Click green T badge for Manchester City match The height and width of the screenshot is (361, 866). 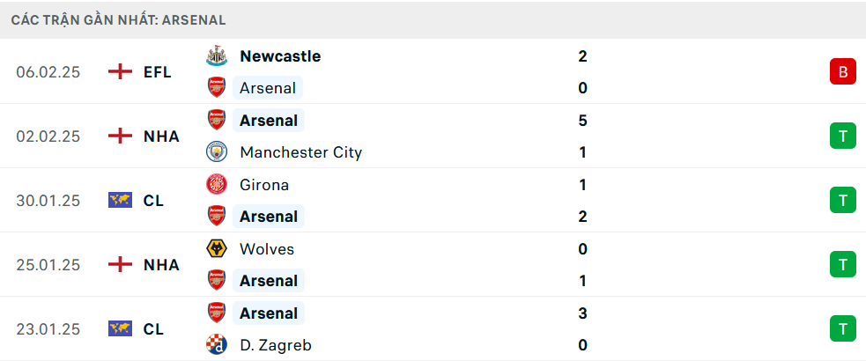pos(842,136)
